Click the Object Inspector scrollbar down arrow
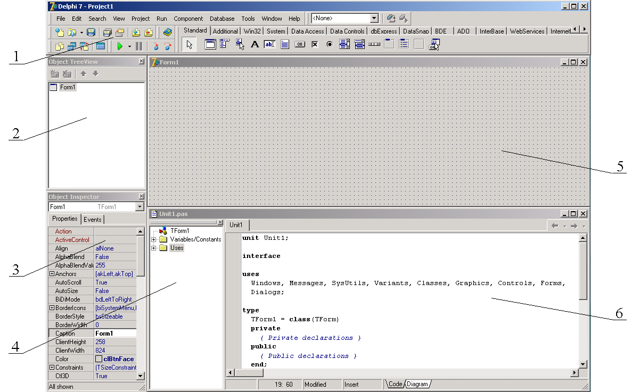 [x=141, y=376]
